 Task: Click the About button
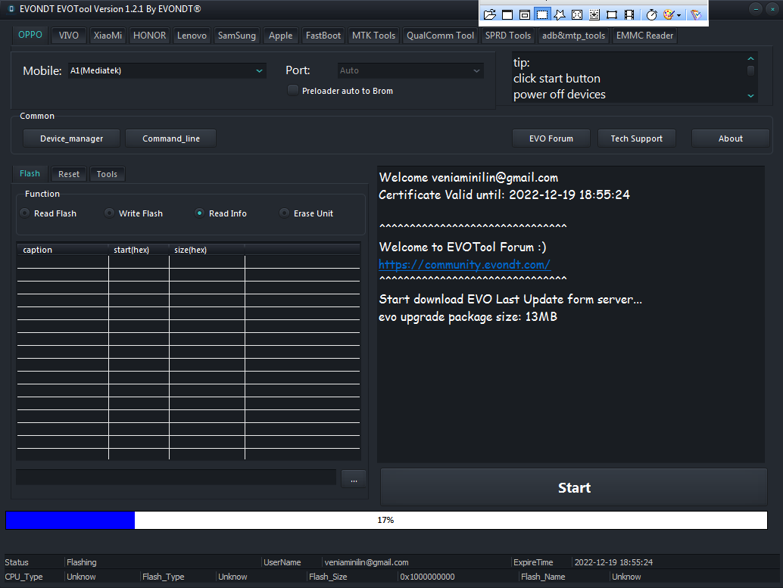(x=731, y=138)
